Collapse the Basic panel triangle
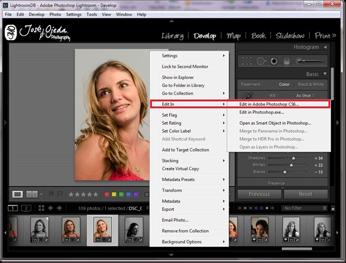 (x=325, y=74)
